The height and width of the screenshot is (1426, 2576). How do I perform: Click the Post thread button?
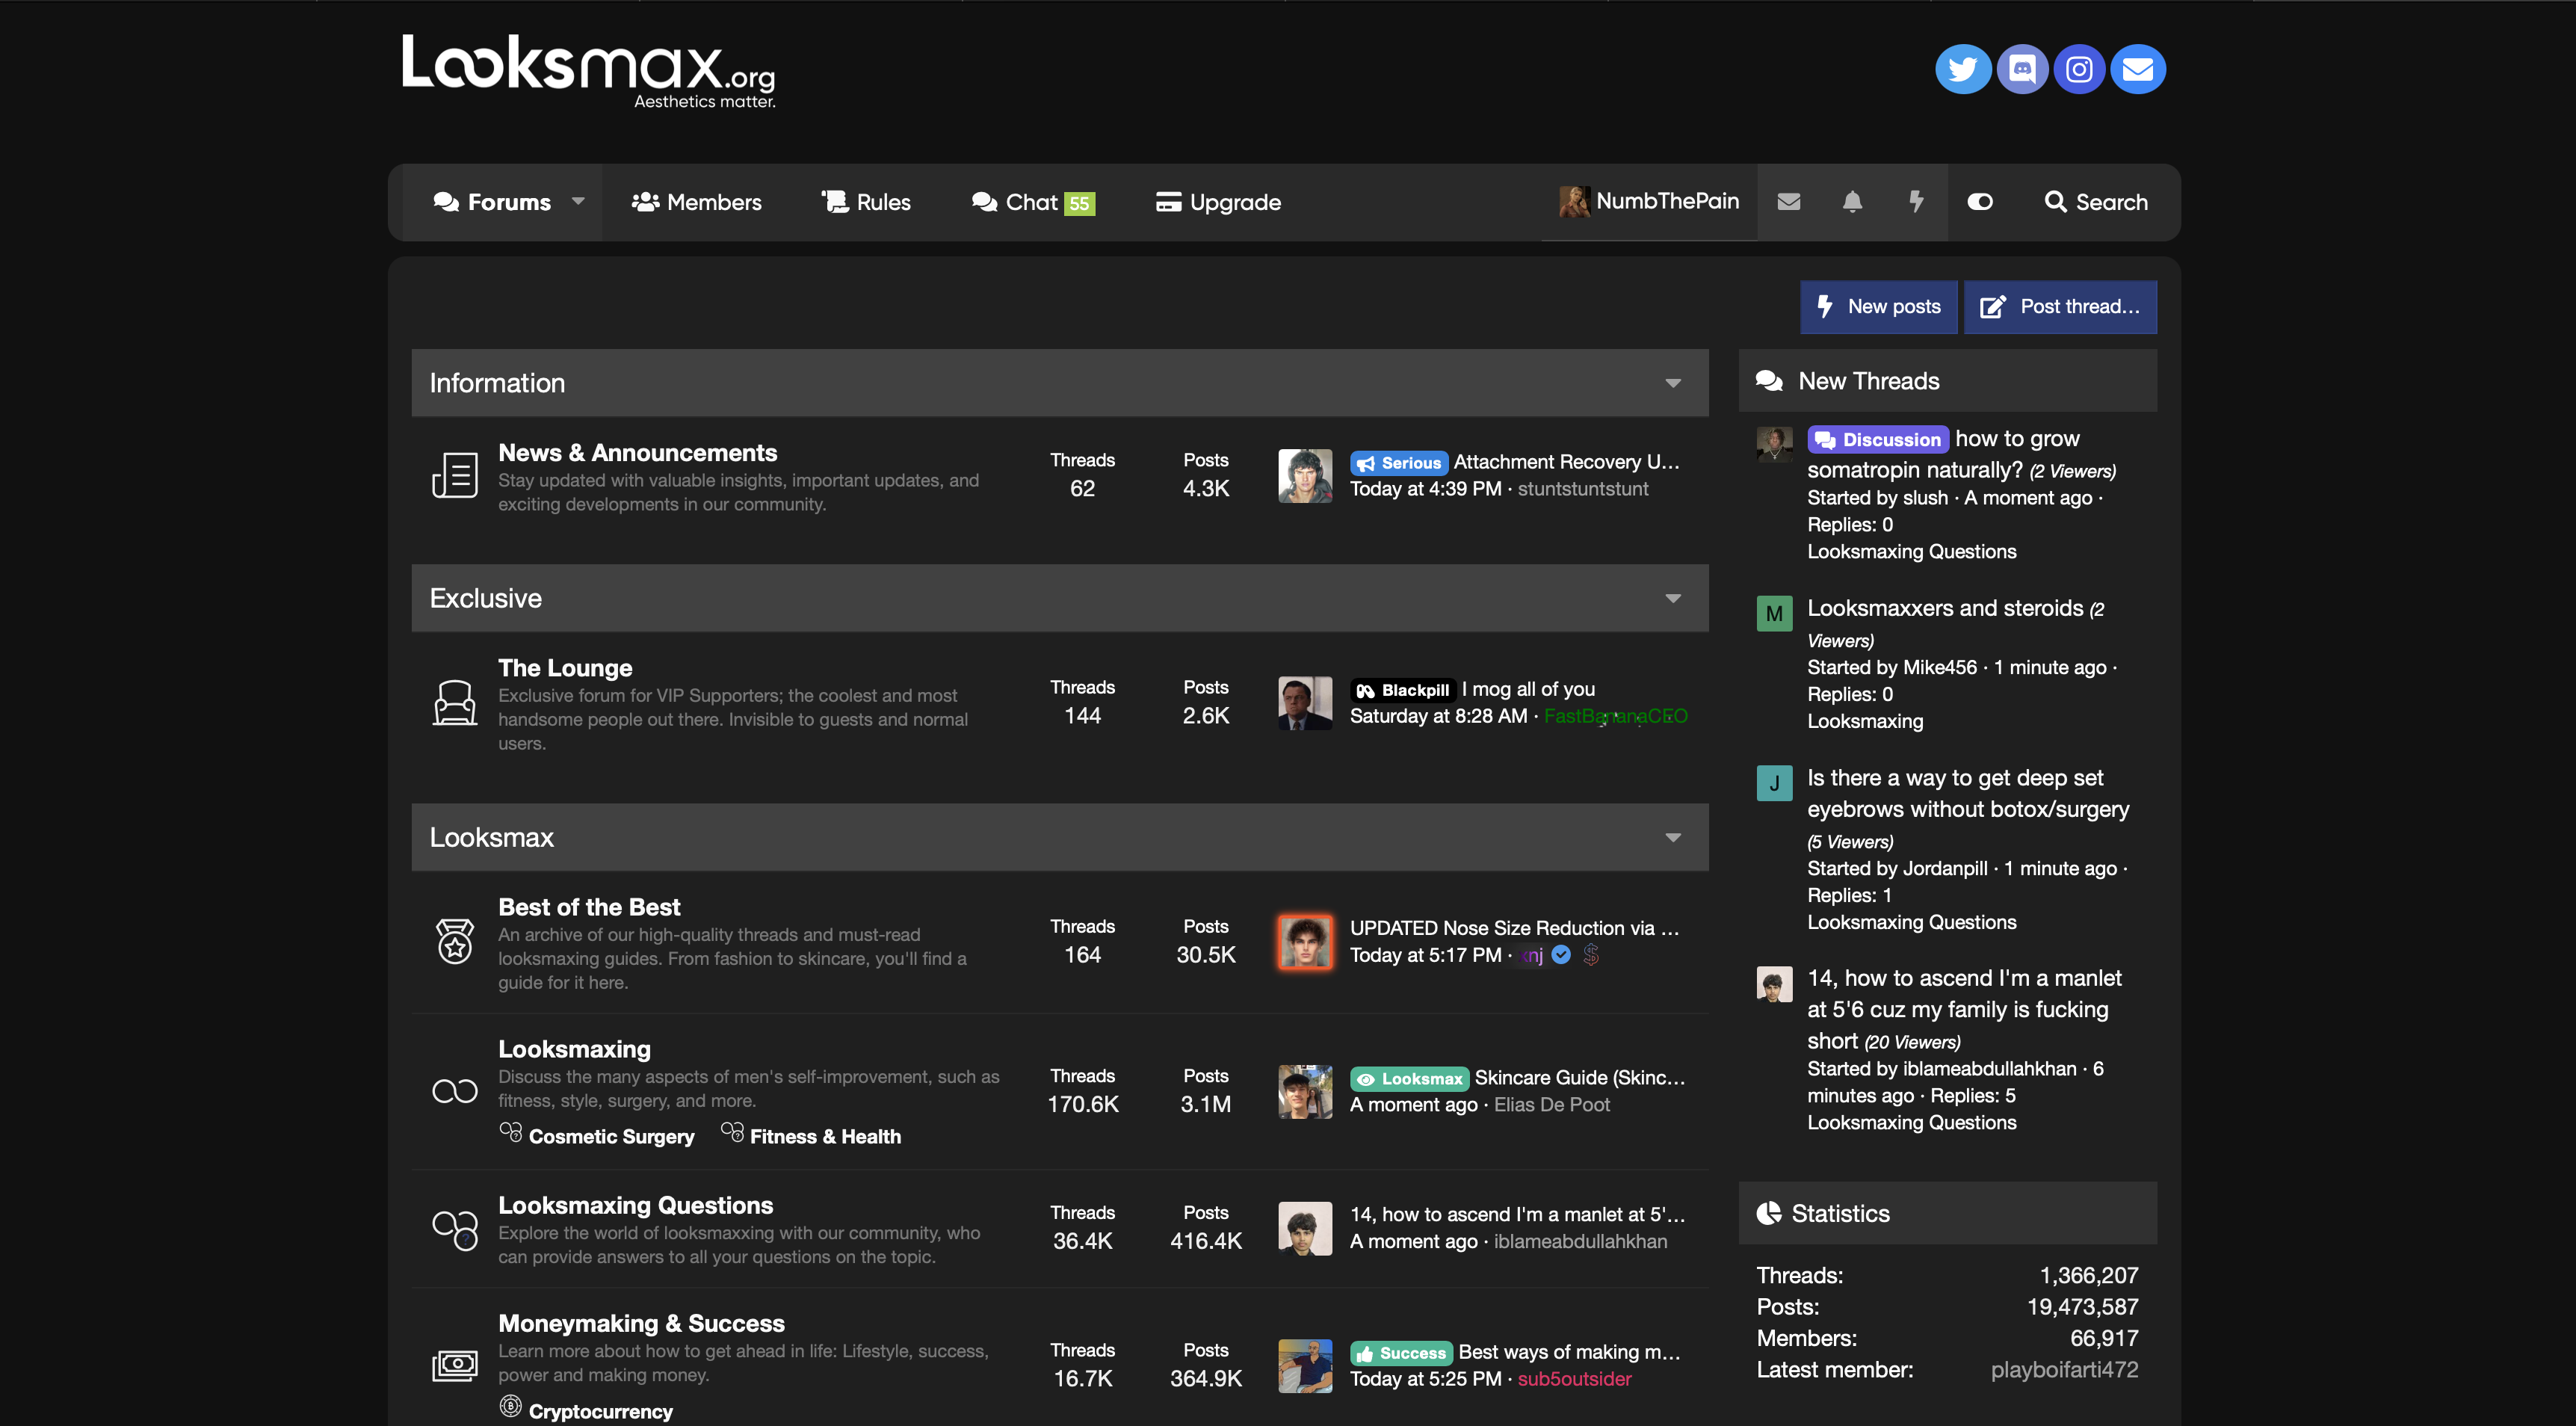point(2060,307)
